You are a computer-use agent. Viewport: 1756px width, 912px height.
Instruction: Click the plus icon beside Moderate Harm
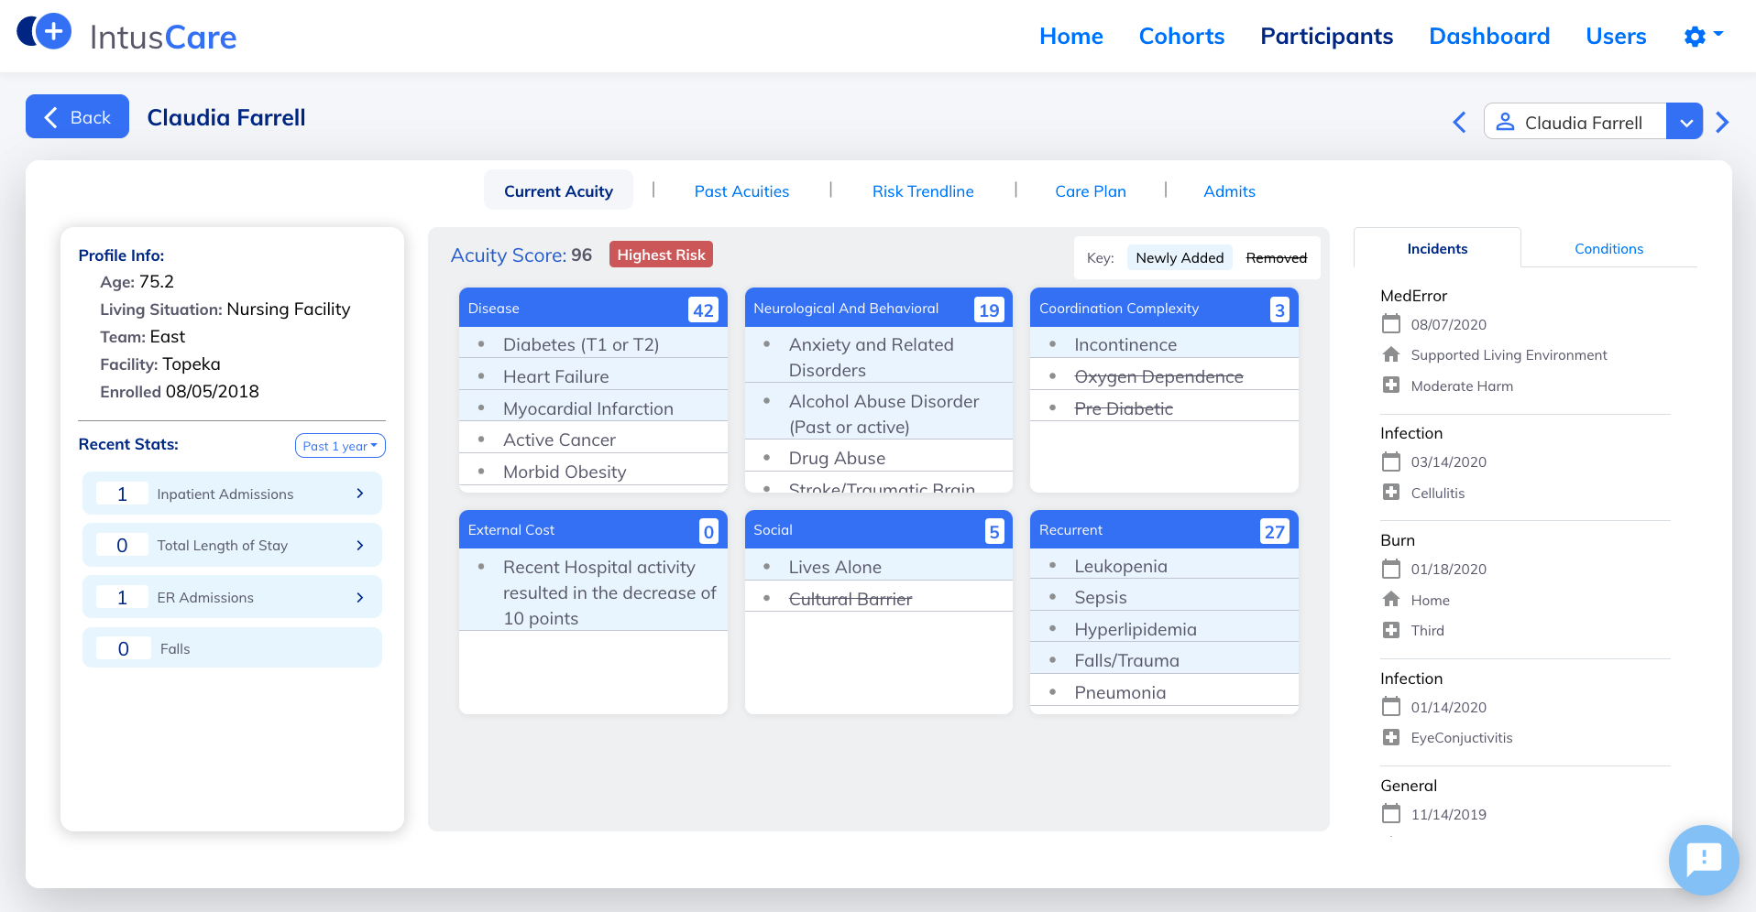[1391, 385]
